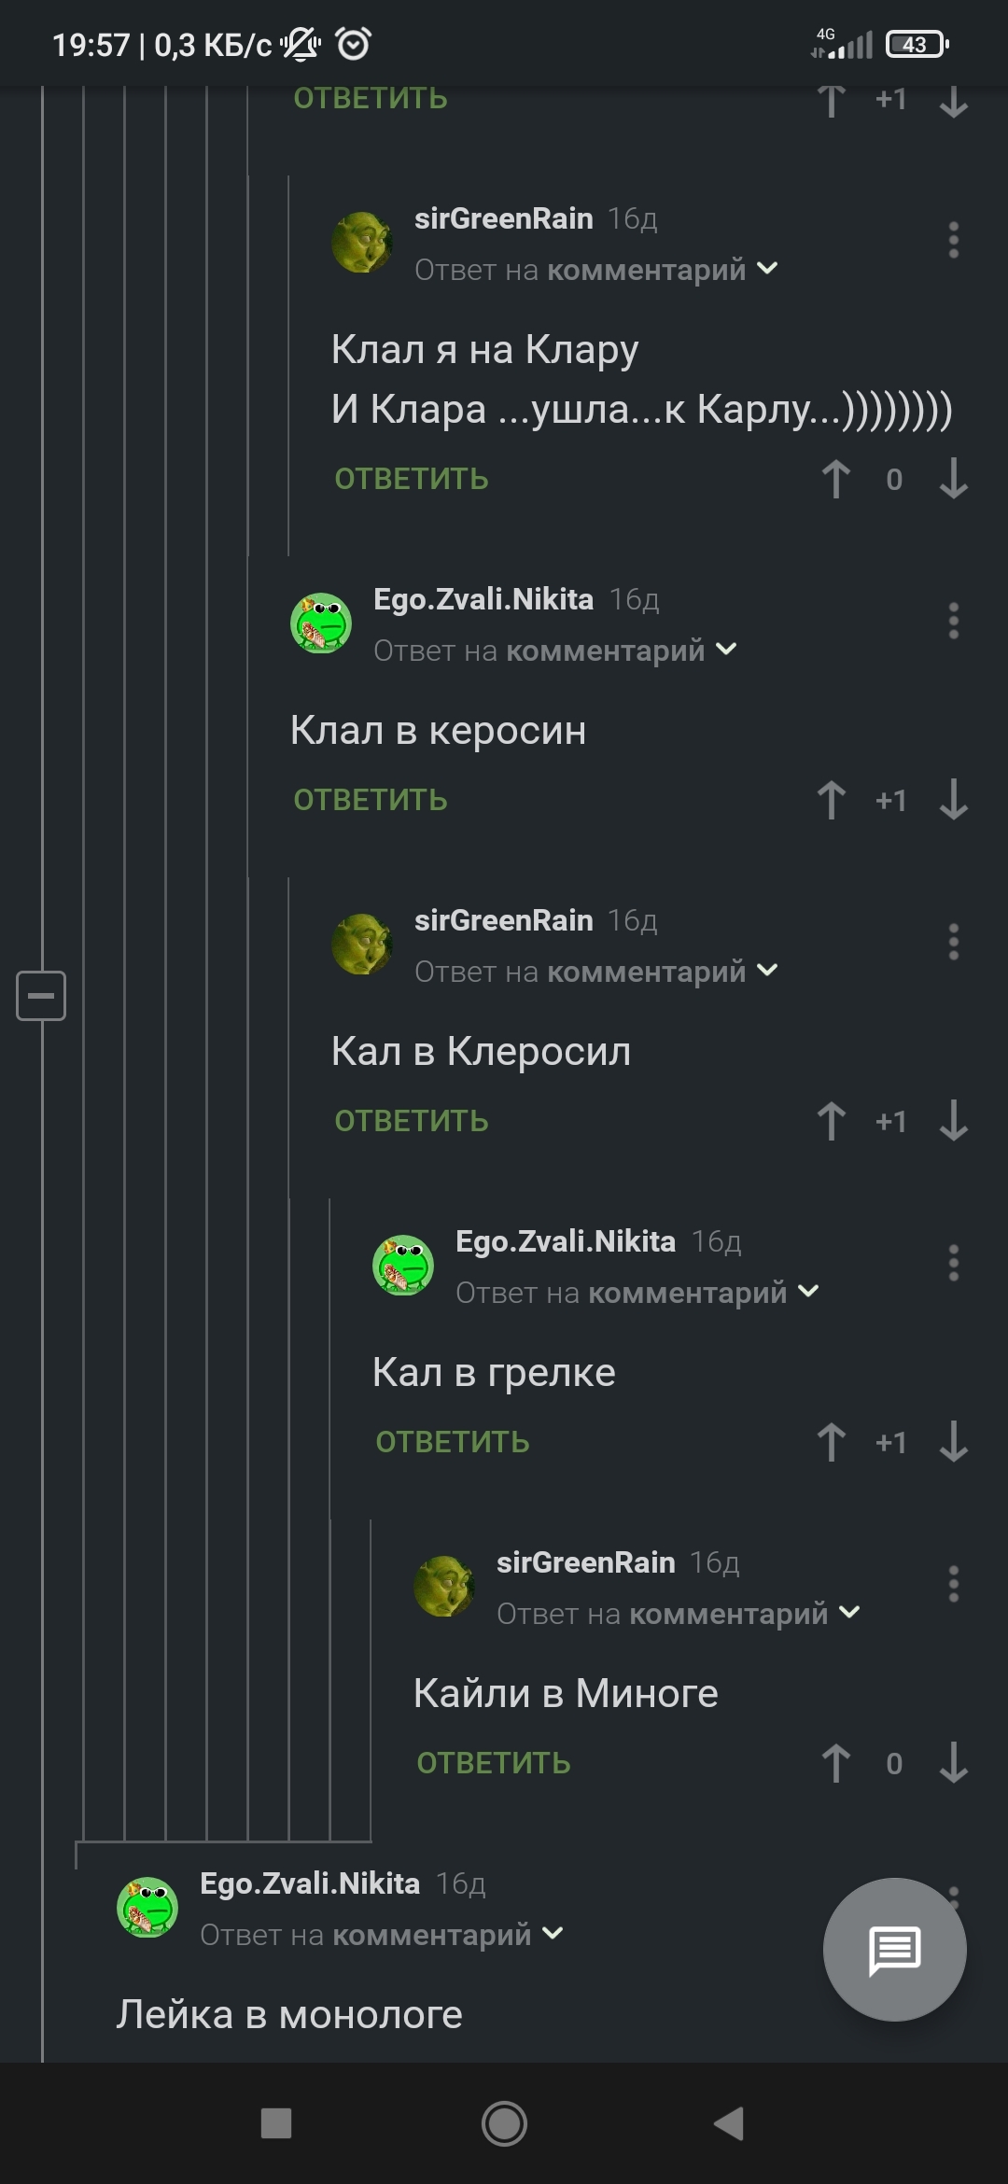Downvote the "Кал в Клеросил" comment
The height and width of the screenshot is (2184, 1008).
pyautogui.click(x=953, y=1121)
